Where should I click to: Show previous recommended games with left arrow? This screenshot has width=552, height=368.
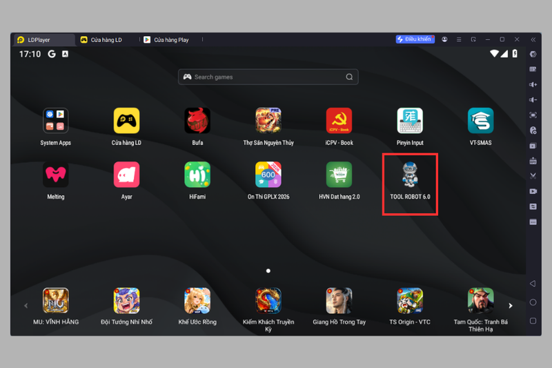26,306
